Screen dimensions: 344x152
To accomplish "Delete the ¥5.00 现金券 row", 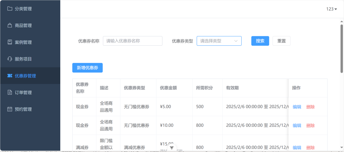I will pyautogui.click(x=311, y=107).
